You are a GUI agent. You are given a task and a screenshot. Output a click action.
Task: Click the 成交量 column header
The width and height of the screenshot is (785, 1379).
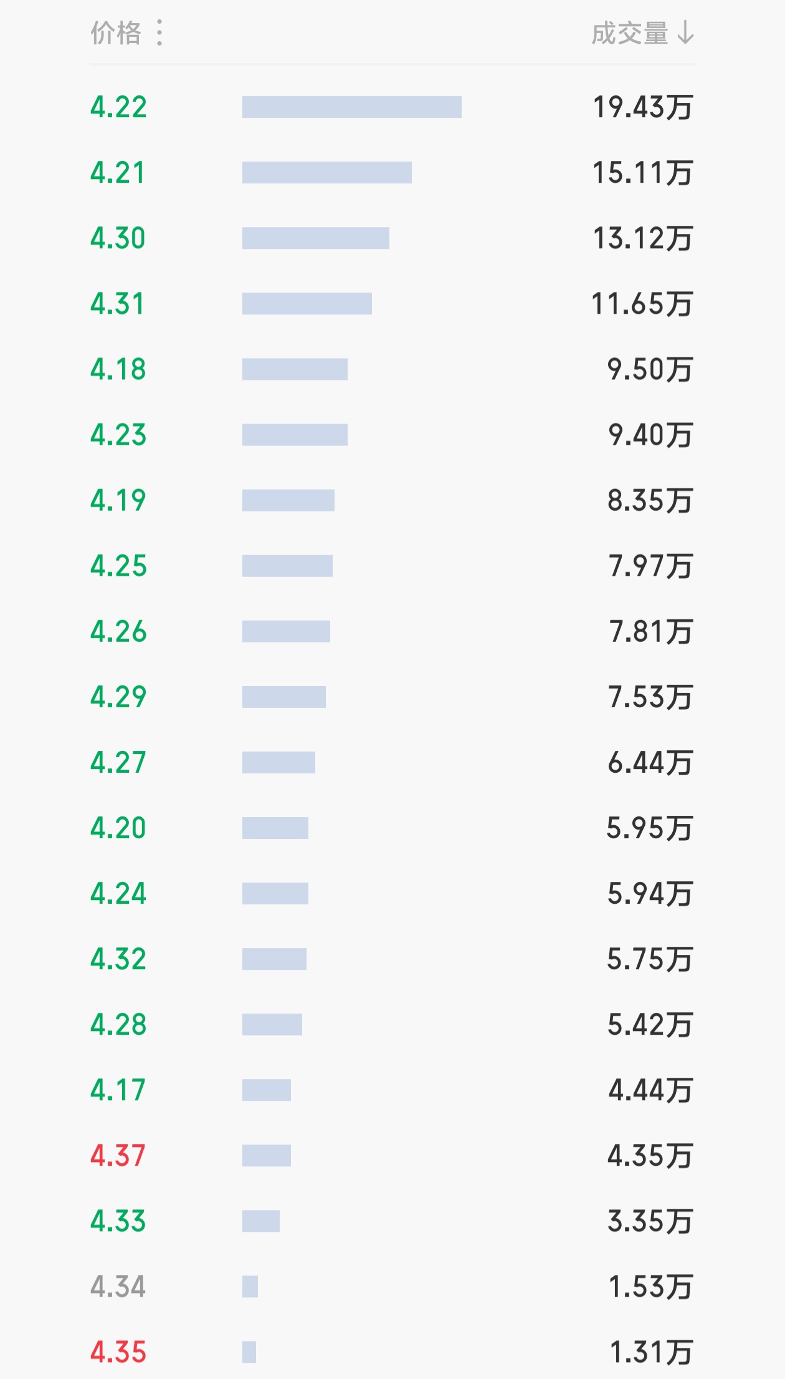coord(630,33)
